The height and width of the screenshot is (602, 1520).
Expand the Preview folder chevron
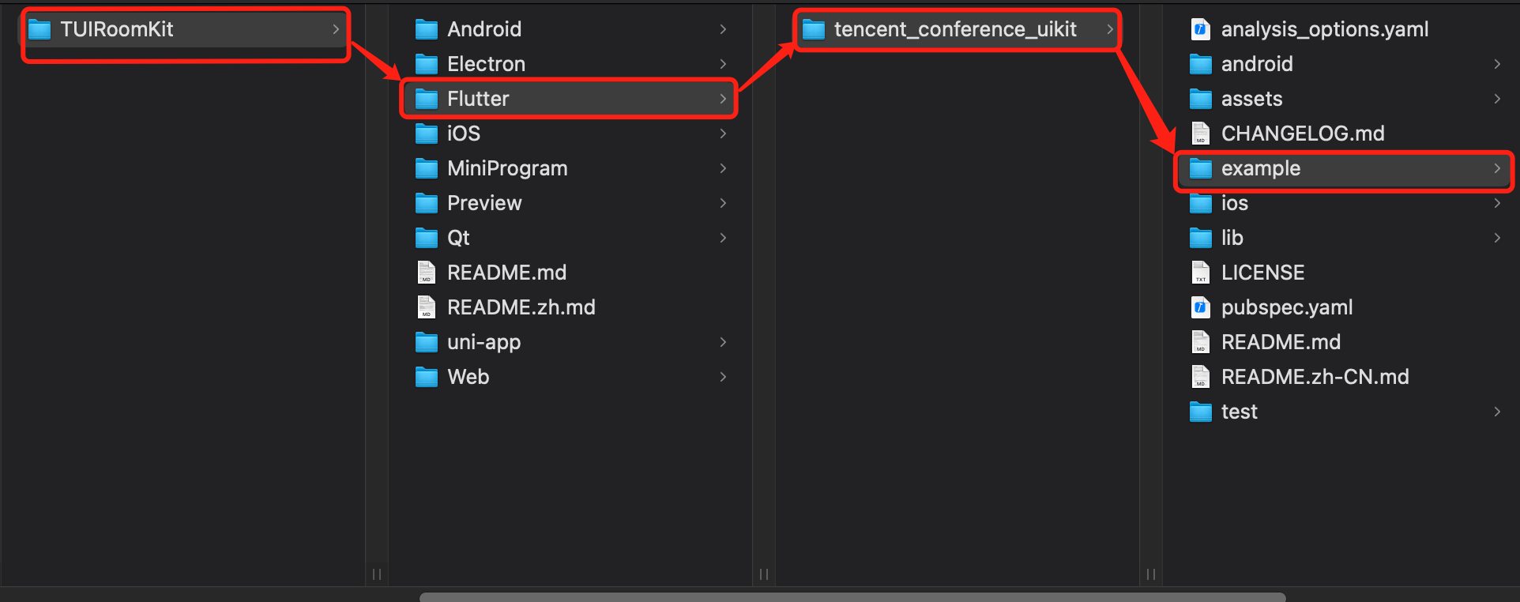pyautogui.click(x=723, y=203)
